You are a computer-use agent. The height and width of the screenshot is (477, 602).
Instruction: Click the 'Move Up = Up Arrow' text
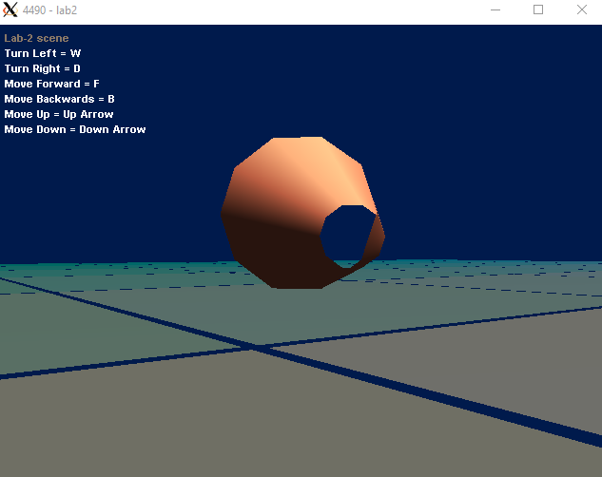[x=59, y=114]
